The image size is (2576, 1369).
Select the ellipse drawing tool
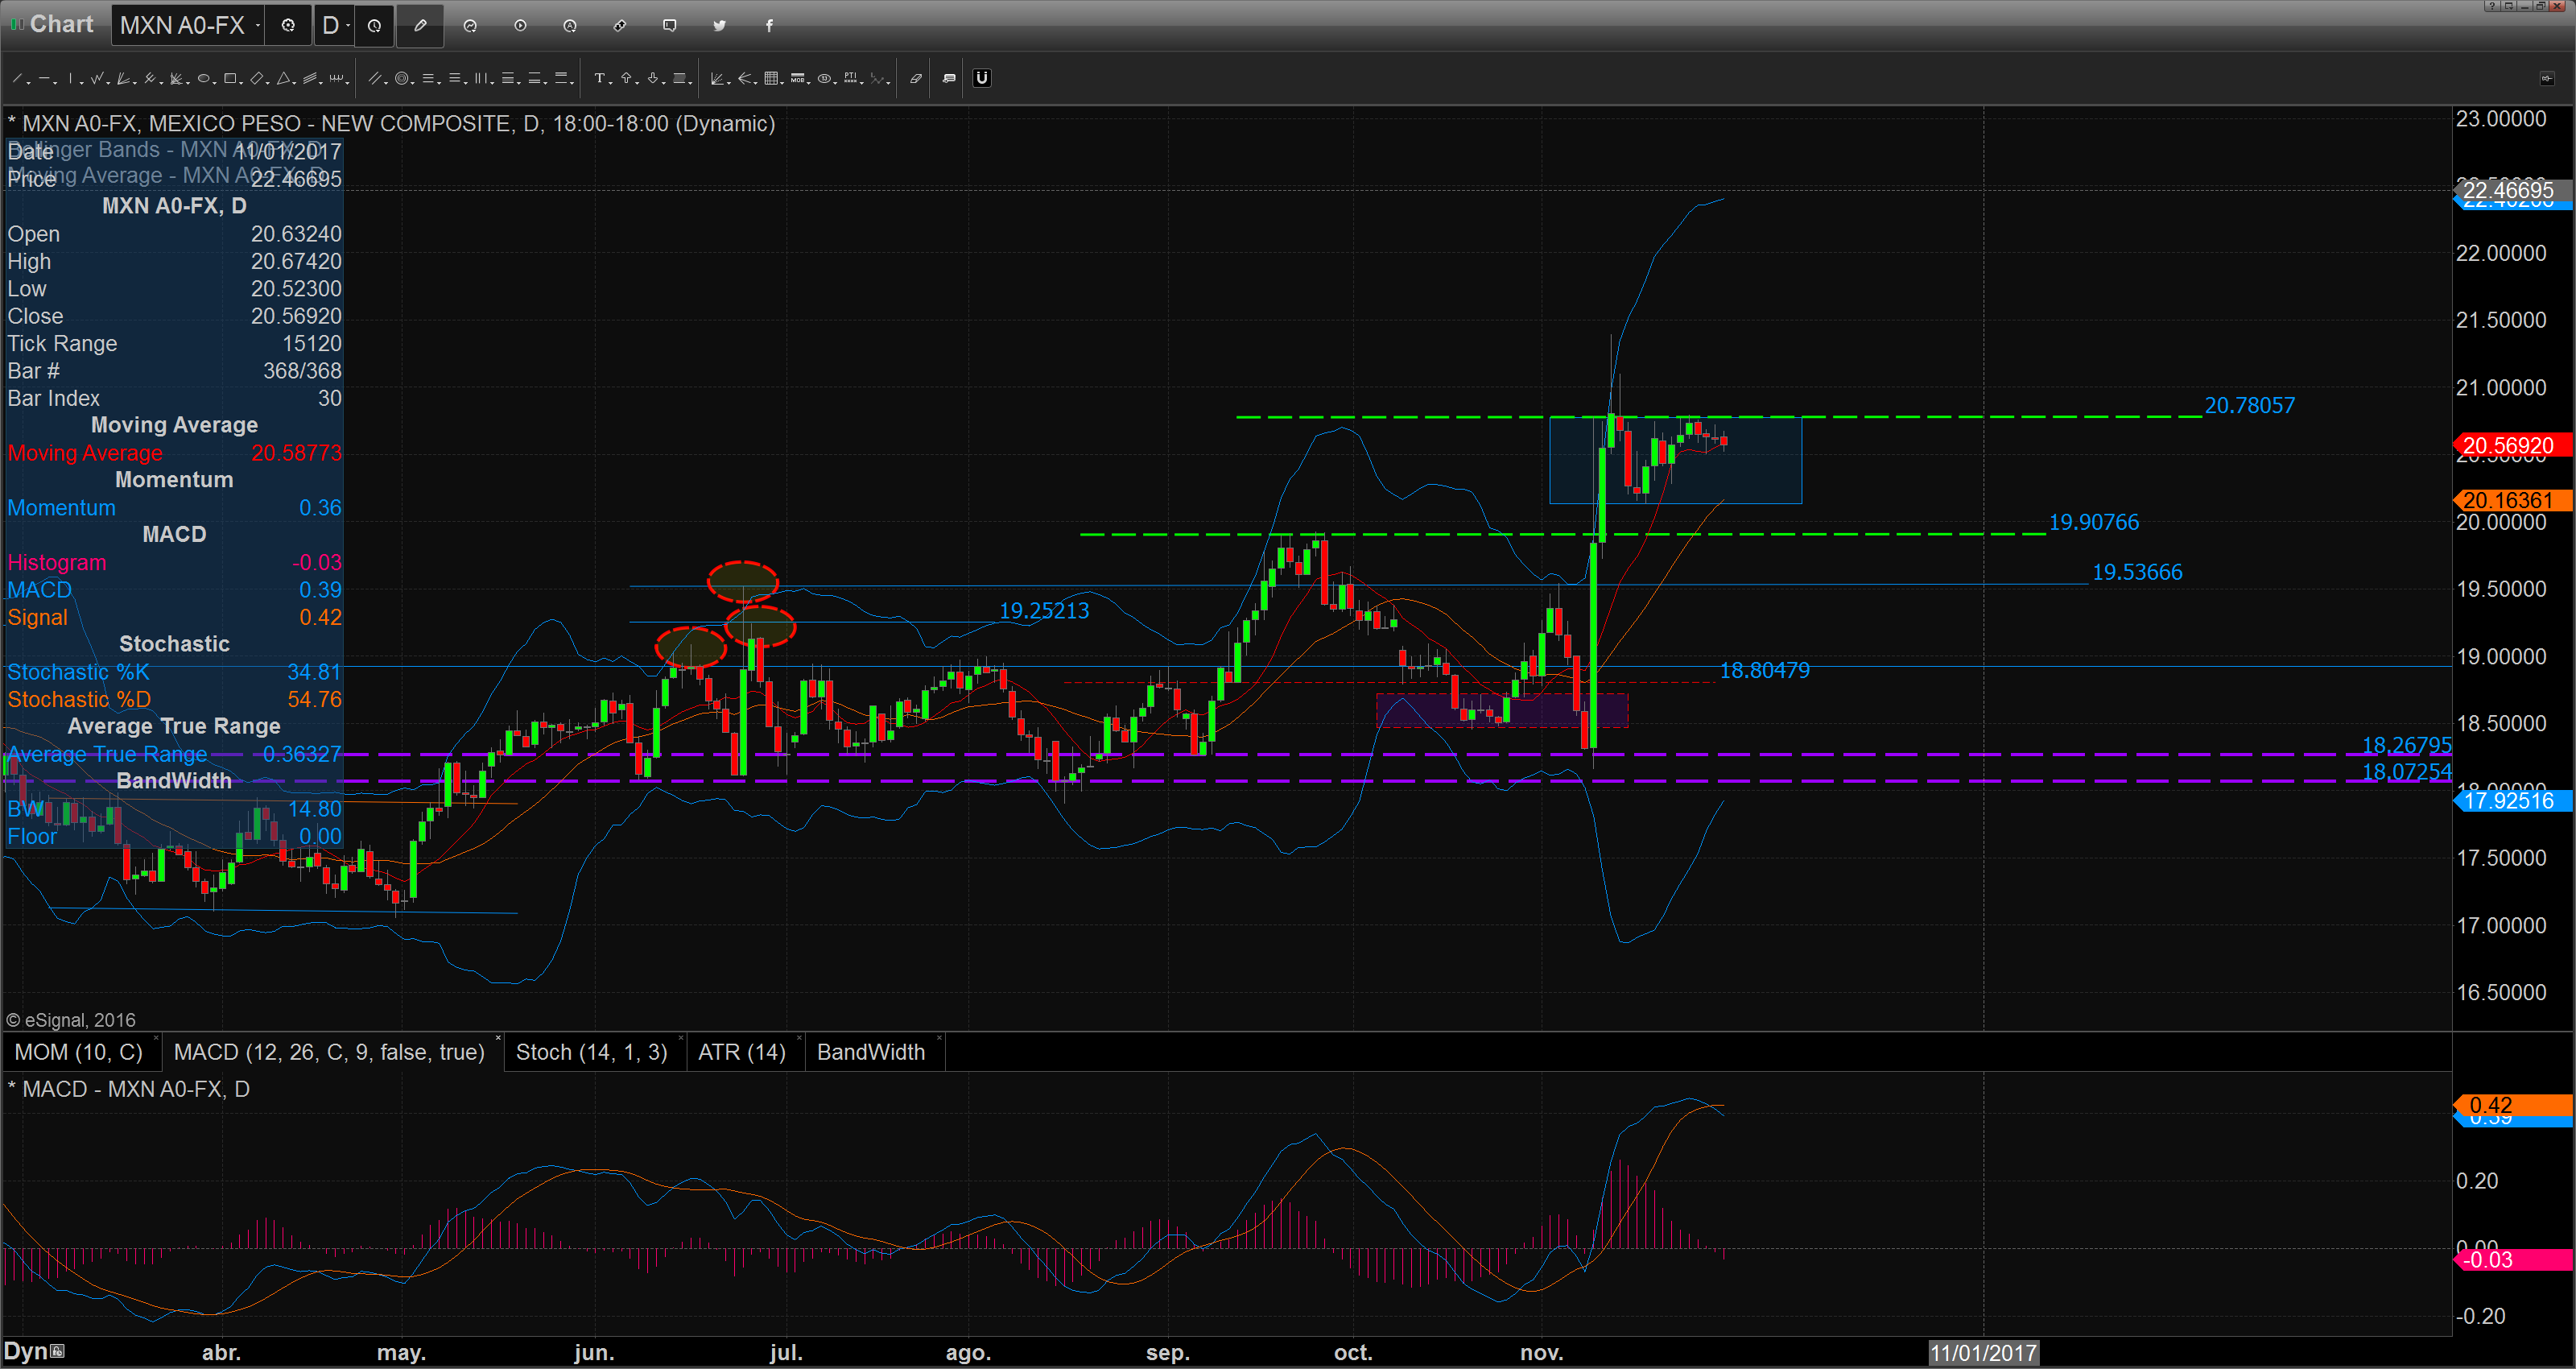tap(203, 78)
